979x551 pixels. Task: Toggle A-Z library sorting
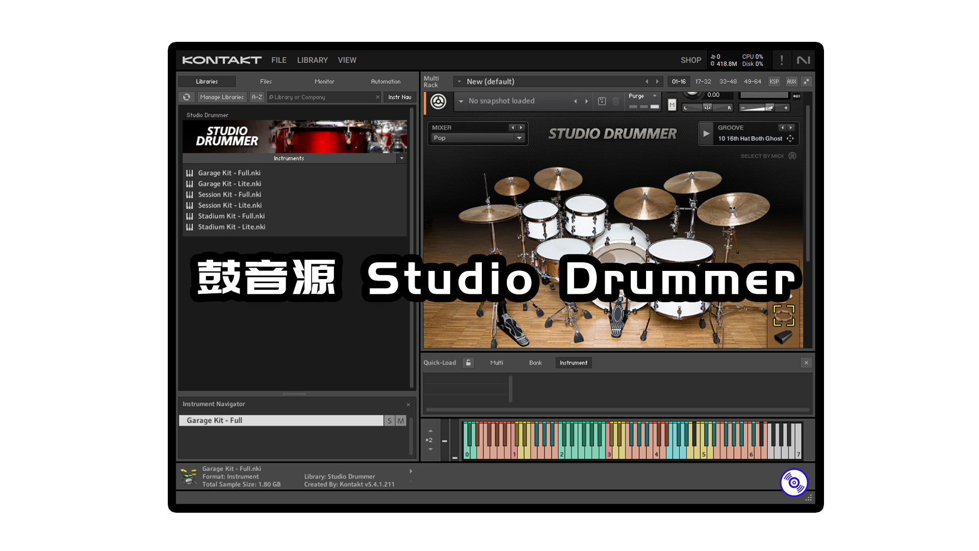point(257,97)
